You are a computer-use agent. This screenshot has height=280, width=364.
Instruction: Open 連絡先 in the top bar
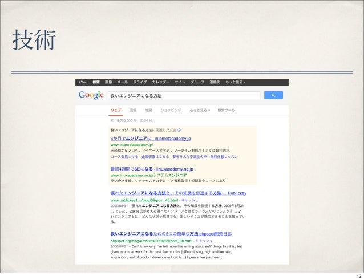point(215,82)
